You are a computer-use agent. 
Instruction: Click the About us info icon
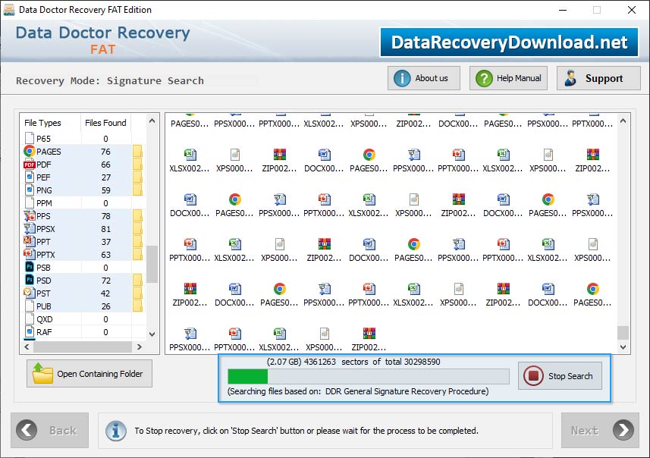click(x=402, y=78)
